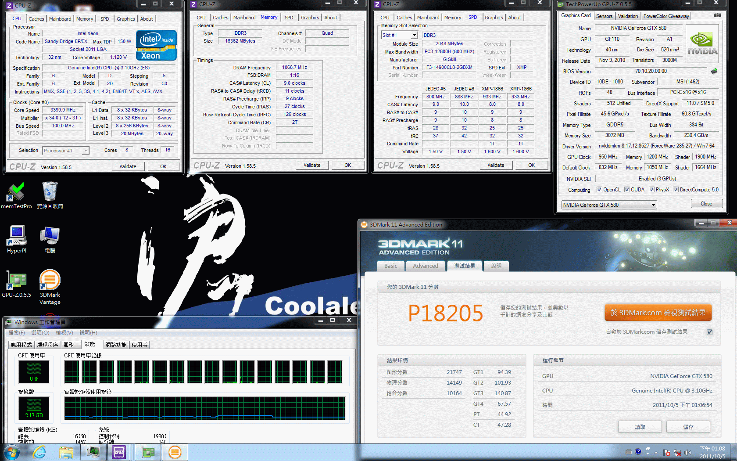
Task: Switch to Basic tab in 3DMark 11
Action: coord(390,266)
